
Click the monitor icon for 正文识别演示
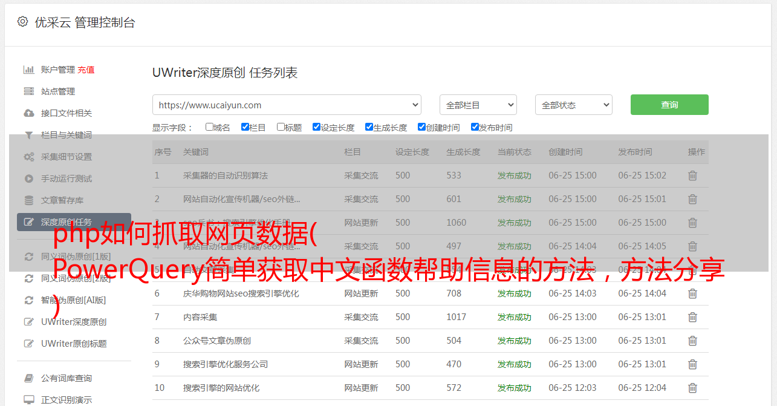28,400
